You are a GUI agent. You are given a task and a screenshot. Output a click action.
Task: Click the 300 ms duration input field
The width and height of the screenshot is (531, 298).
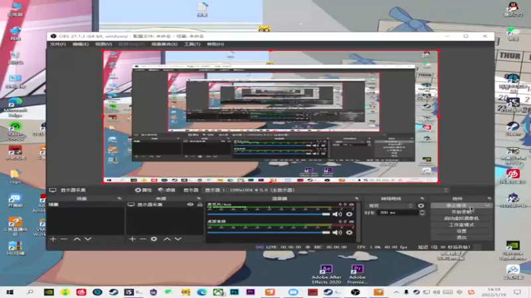[398, 213]
